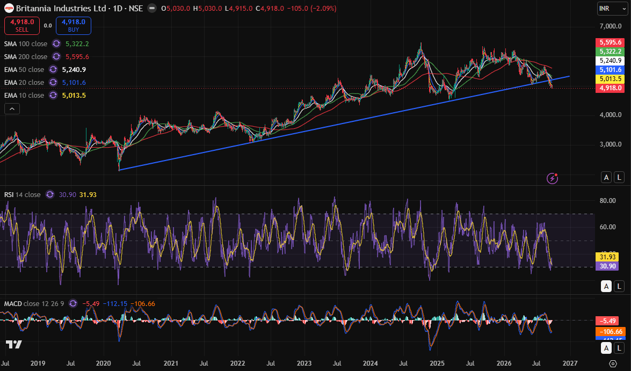Toggle auto scale on price pane
631x371 pixels.
(606, 177)
